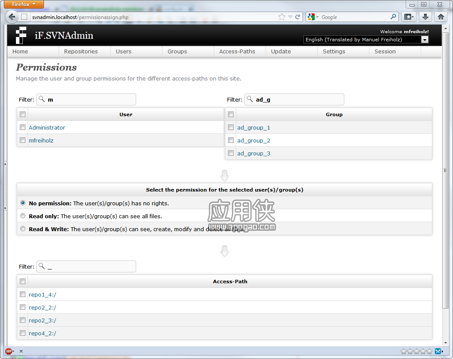Check the ad_group_3 checkbox
This screenshot has height=359, width=453.
pos(231,153)
